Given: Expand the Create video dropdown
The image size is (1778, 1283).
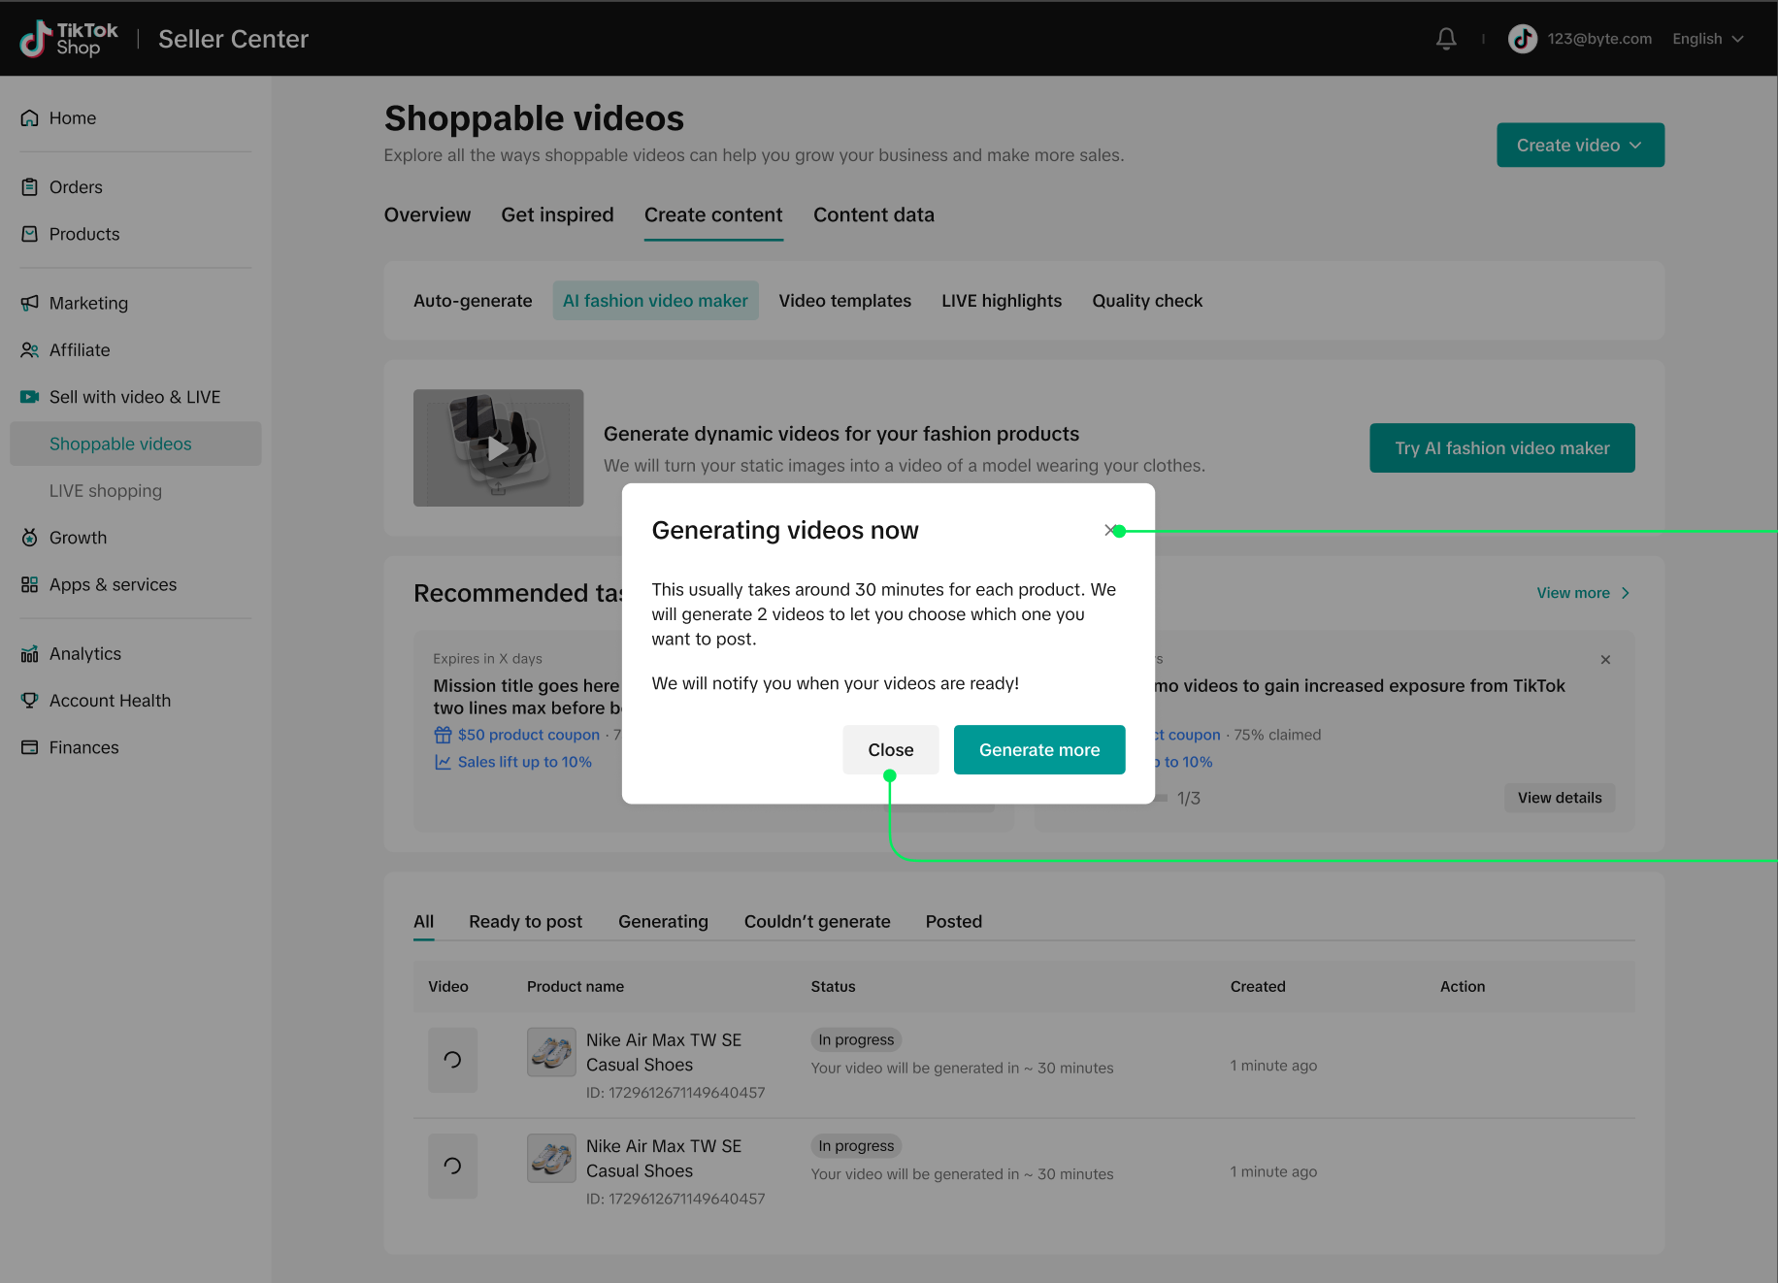Looking at the screenshot, I should click(1579, 146).
